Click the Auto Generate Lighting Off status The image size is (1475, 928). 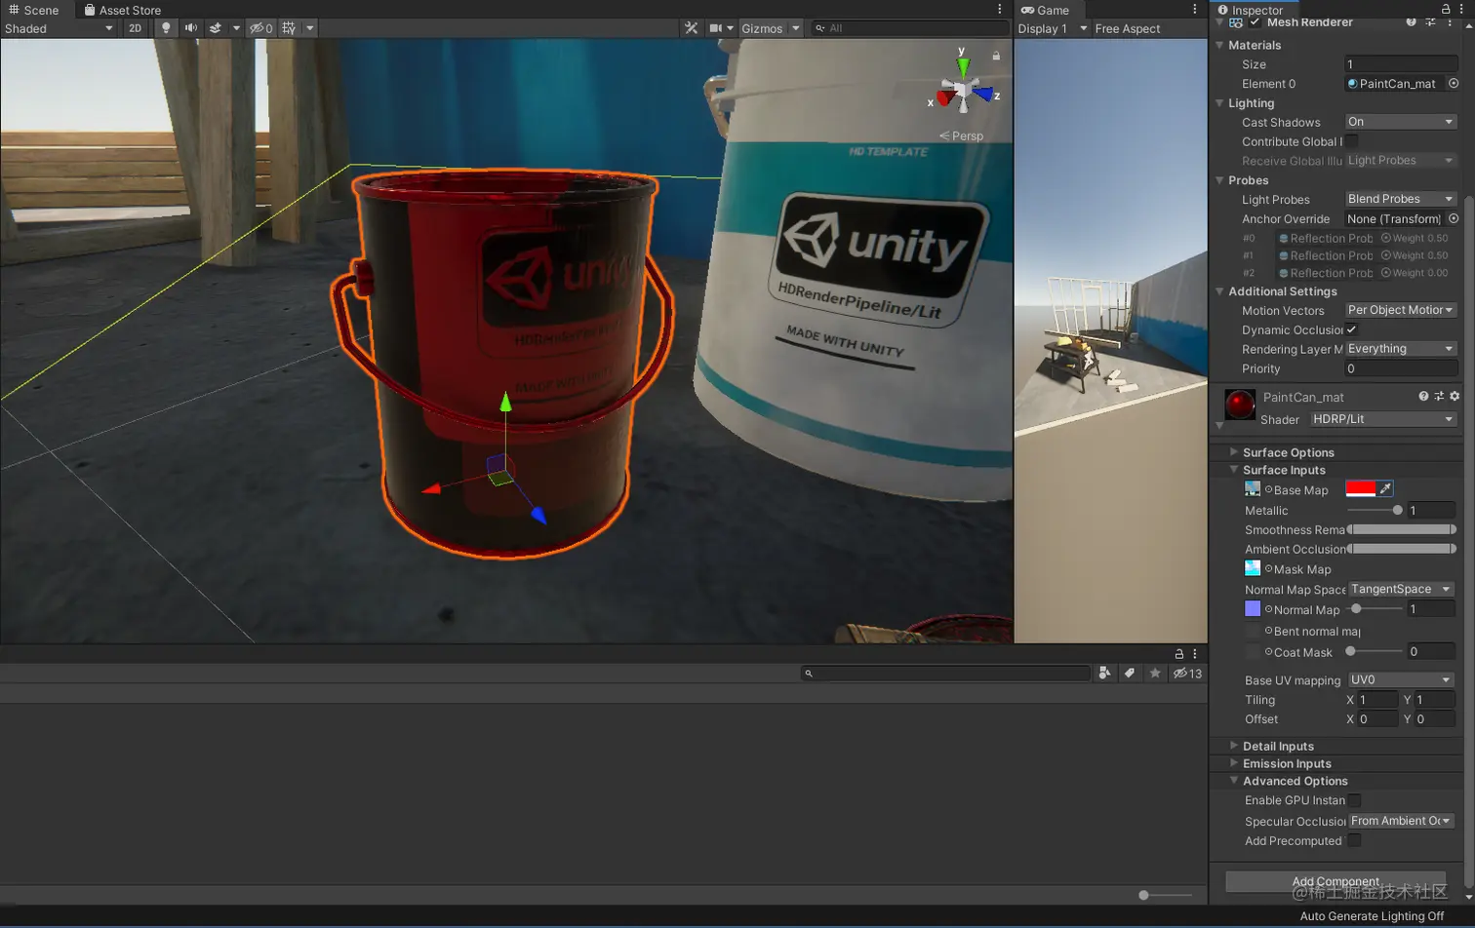[x=1372, y=916]
